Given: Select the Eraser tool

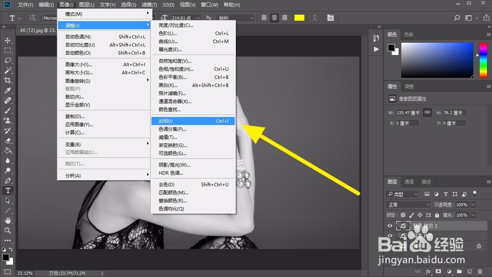Looking at the screenshot, I should click(x=7, y=141).
